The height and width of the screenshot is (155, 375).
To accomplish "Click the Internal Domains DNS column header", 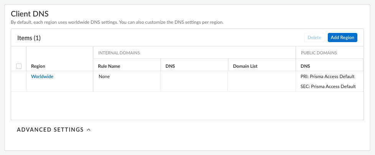I will [x=170, y=66].
